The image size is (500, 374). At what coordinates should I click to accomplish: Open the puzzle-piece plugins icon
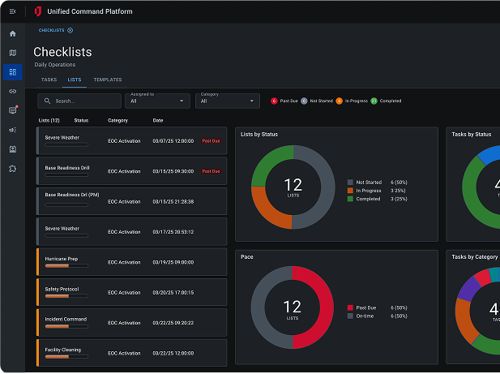click(x=12, y=169)
